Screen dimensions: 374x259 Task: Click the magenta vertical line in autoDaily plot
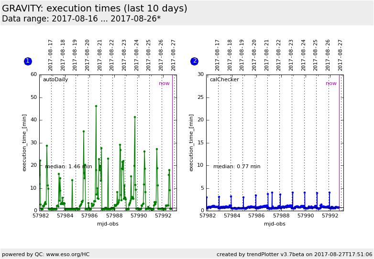[x=172, y=143]
